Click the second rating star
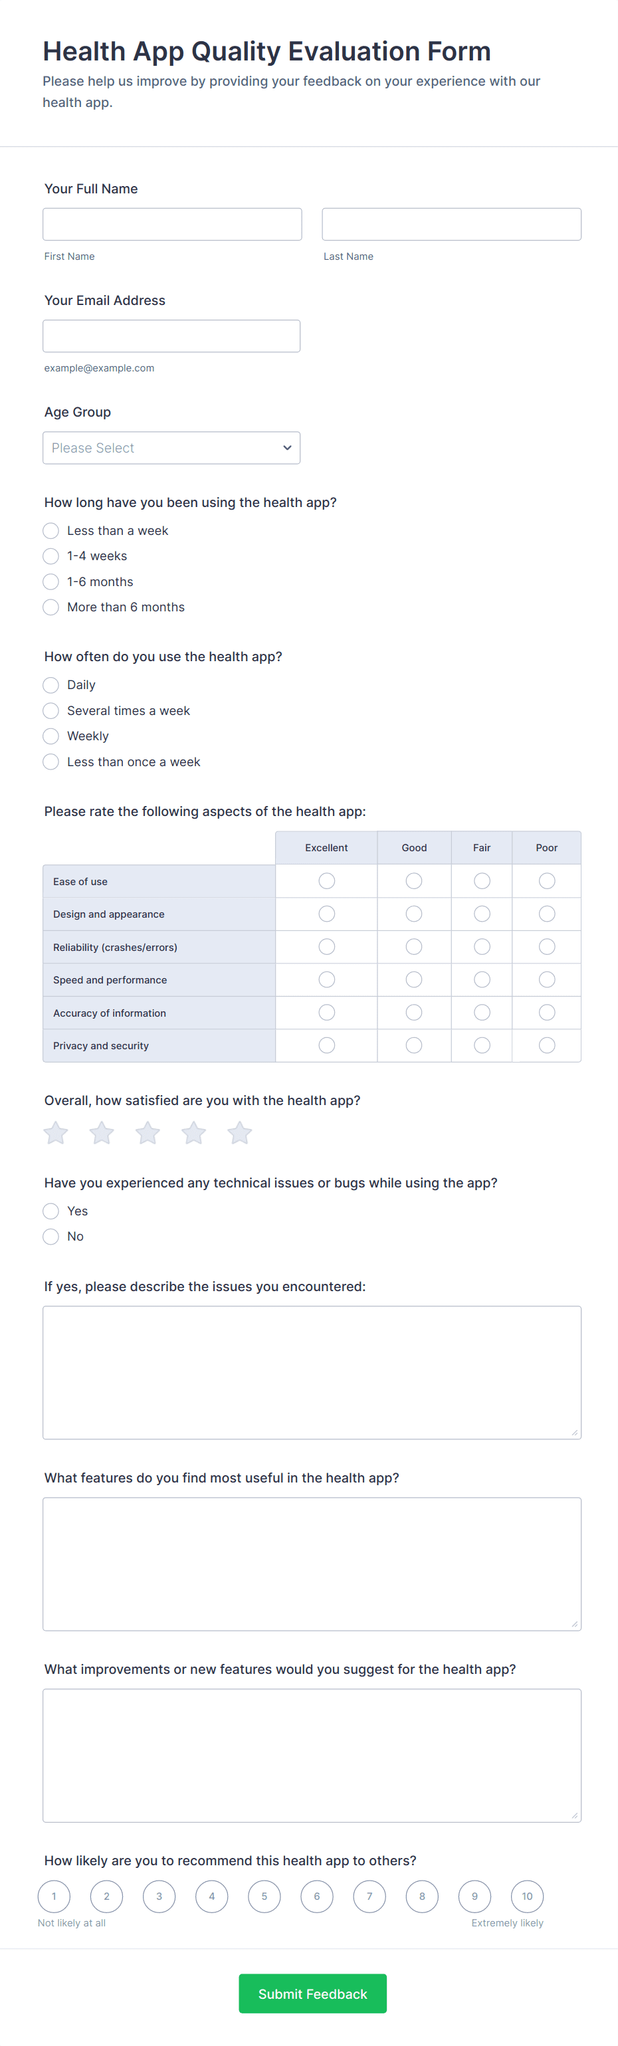Screen dimensions: 618x2046 102,1132
